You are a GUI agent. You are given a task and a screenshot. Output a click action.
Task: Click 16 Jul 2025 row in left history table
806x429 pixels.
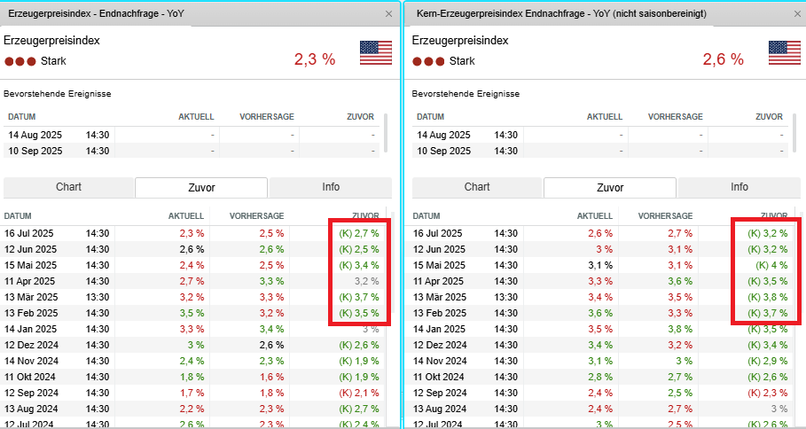(x=194, y=233)
